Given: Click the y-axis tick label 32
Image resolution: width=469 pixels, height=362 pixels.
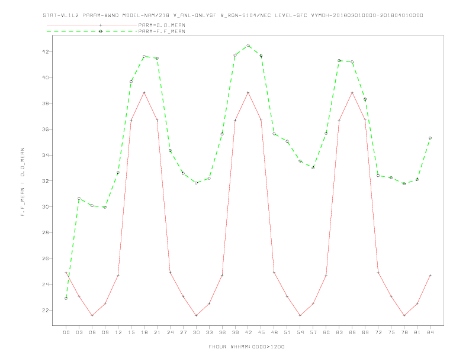Looking at the screenshot, I should (x=45, y=181).
